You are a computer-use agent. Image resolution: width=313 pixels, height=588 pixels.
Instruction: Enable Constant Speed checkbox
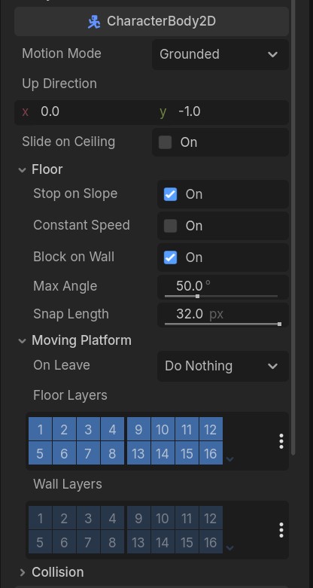[x=171, y=226]
